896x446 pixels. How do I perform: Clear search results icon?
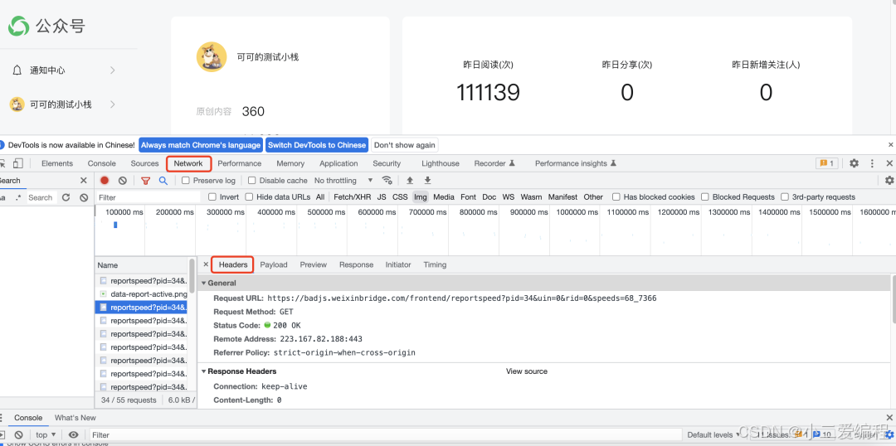84,197
